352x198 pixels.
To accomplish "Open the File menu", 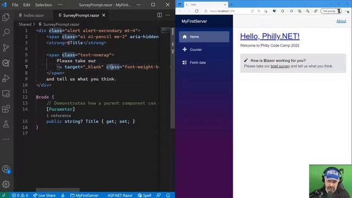I will pos(15,5).
